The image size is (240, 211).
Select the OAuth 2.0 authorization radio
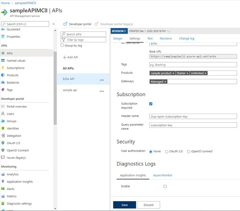pyautogui.click(x=167, y=152)
